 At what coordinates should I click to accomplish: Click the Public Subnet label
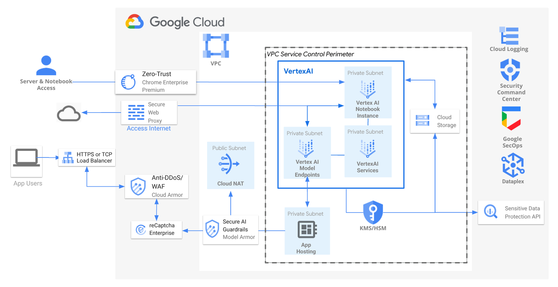229,148
